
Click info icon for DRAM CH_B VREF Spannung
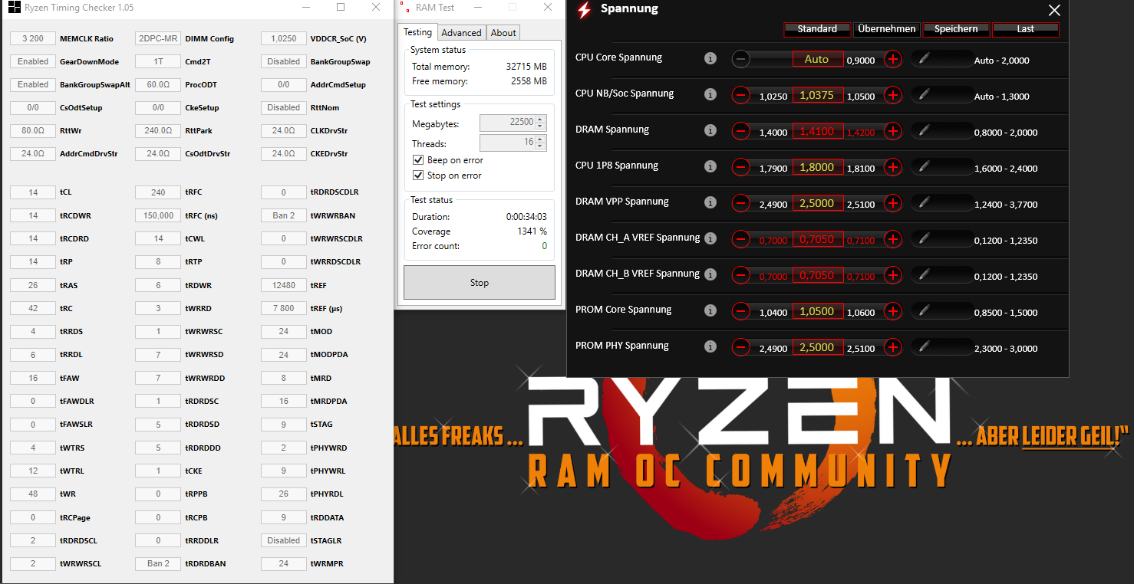pos(710,274)
